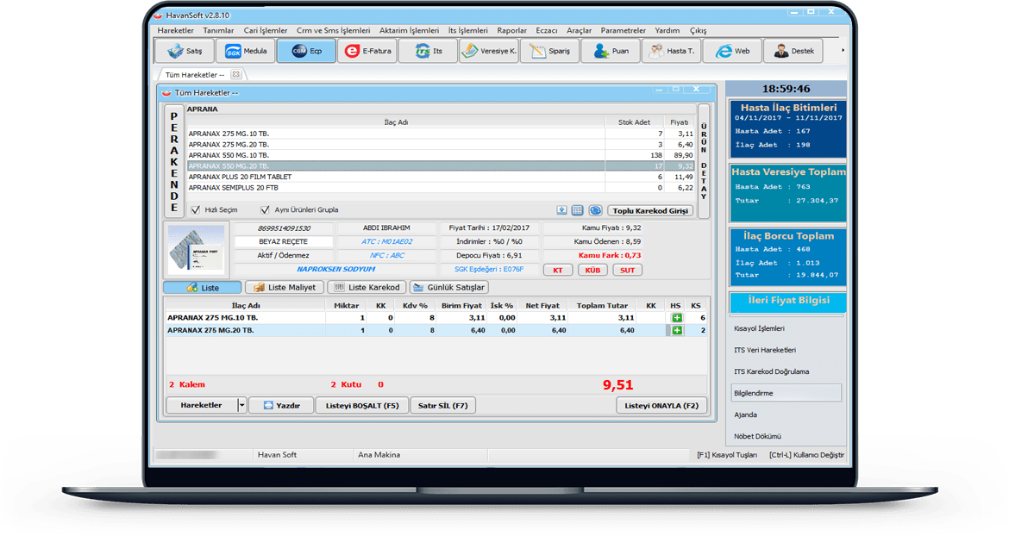Click the SUT button
Image resolution: width=1009 pixels, height=536 pixels.
point(627,269)
